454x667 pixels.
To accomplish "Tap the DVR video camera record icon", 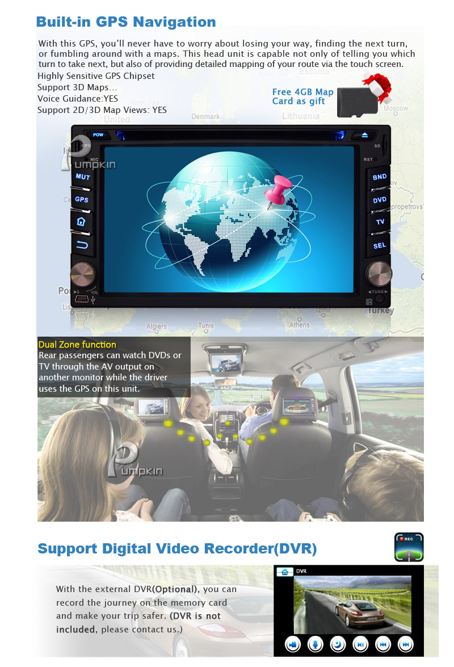I will click(293, 644).
